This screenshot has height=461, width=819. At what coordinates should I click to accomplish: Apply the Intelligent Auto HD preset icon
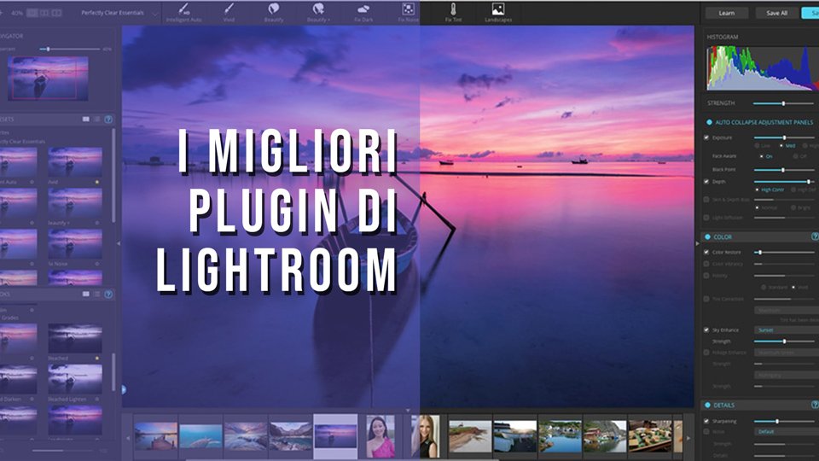(184, 9)
